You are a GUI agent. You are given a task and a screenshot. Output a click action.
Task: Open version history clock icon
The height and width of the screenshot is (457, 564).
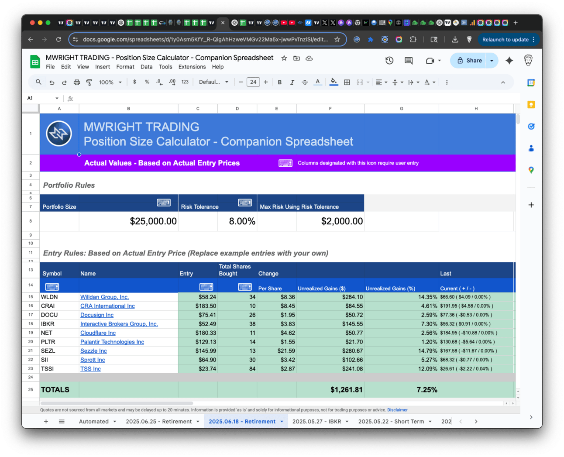coord(389,61)
